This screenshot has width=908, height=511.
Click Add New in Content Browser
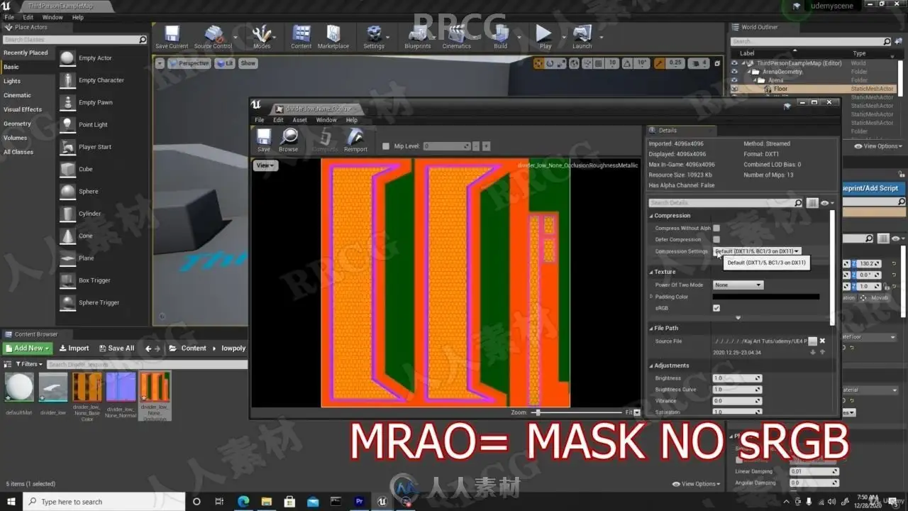[x=28, y=348]
